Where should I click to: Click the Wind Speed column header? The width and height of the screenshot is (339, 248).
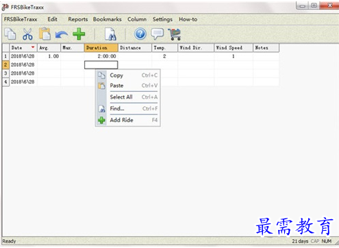pyautogui.click(x=234, y=48)
